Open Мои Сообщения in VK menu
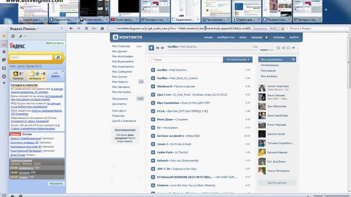Screen dimensions: 351x197 tap(122, 72)
